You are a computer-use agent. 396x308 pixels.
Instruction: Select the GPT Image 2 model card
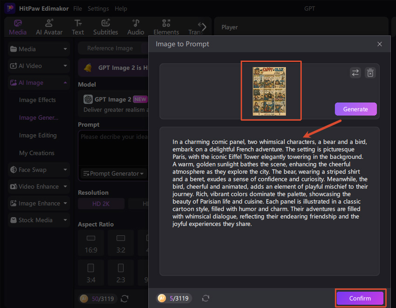113,103
